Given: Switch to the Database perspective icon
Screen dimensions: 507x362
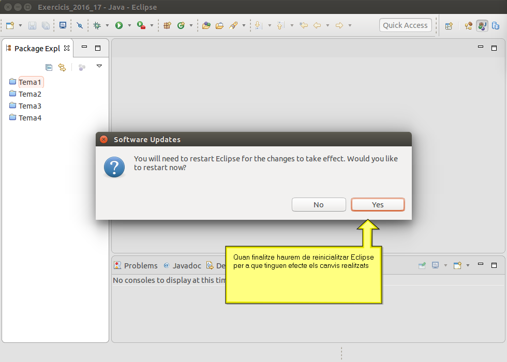Looking at the screenshot, I should [496, 26].
